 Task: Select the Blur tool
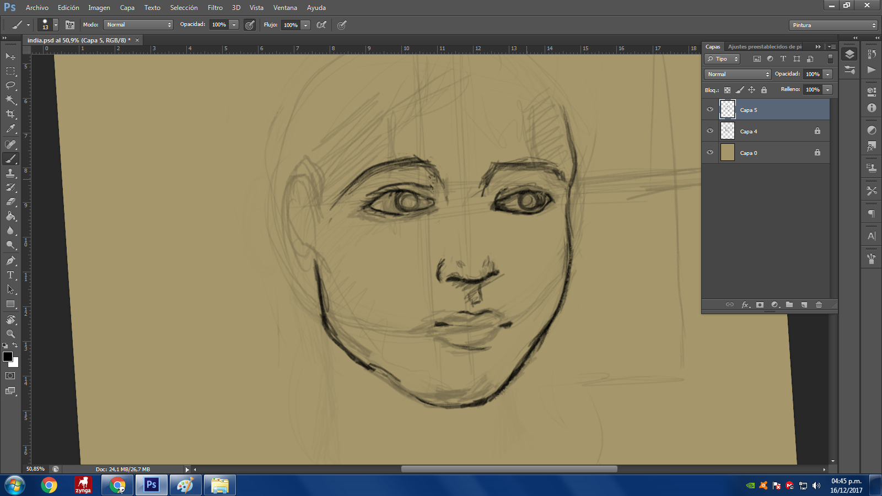point(10,230)
